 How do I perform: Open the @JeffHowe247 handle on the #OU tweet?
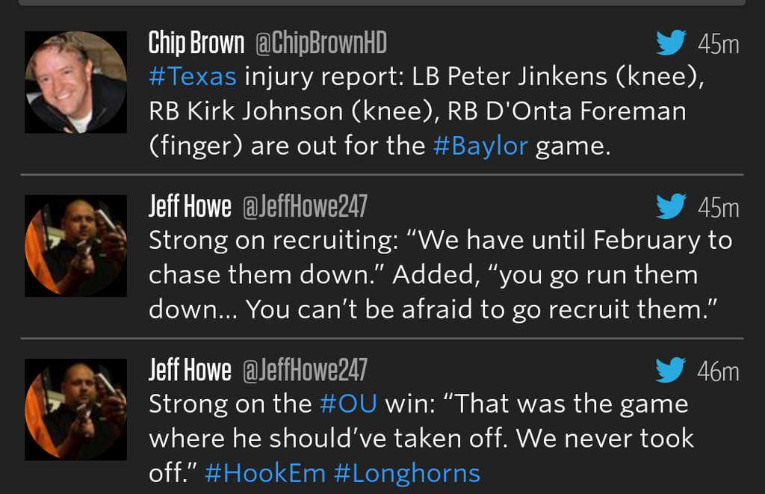click(x=305, y=370)
